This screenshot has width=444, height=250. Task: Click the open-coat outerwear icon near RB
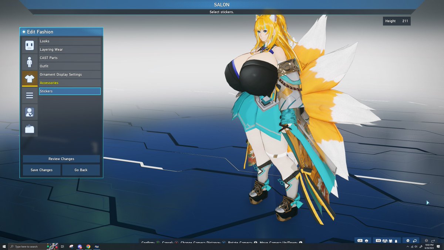[x=385, y=241]
